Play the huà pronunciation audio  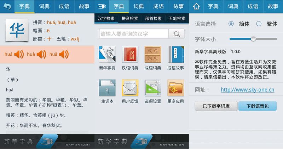[41, 54]
